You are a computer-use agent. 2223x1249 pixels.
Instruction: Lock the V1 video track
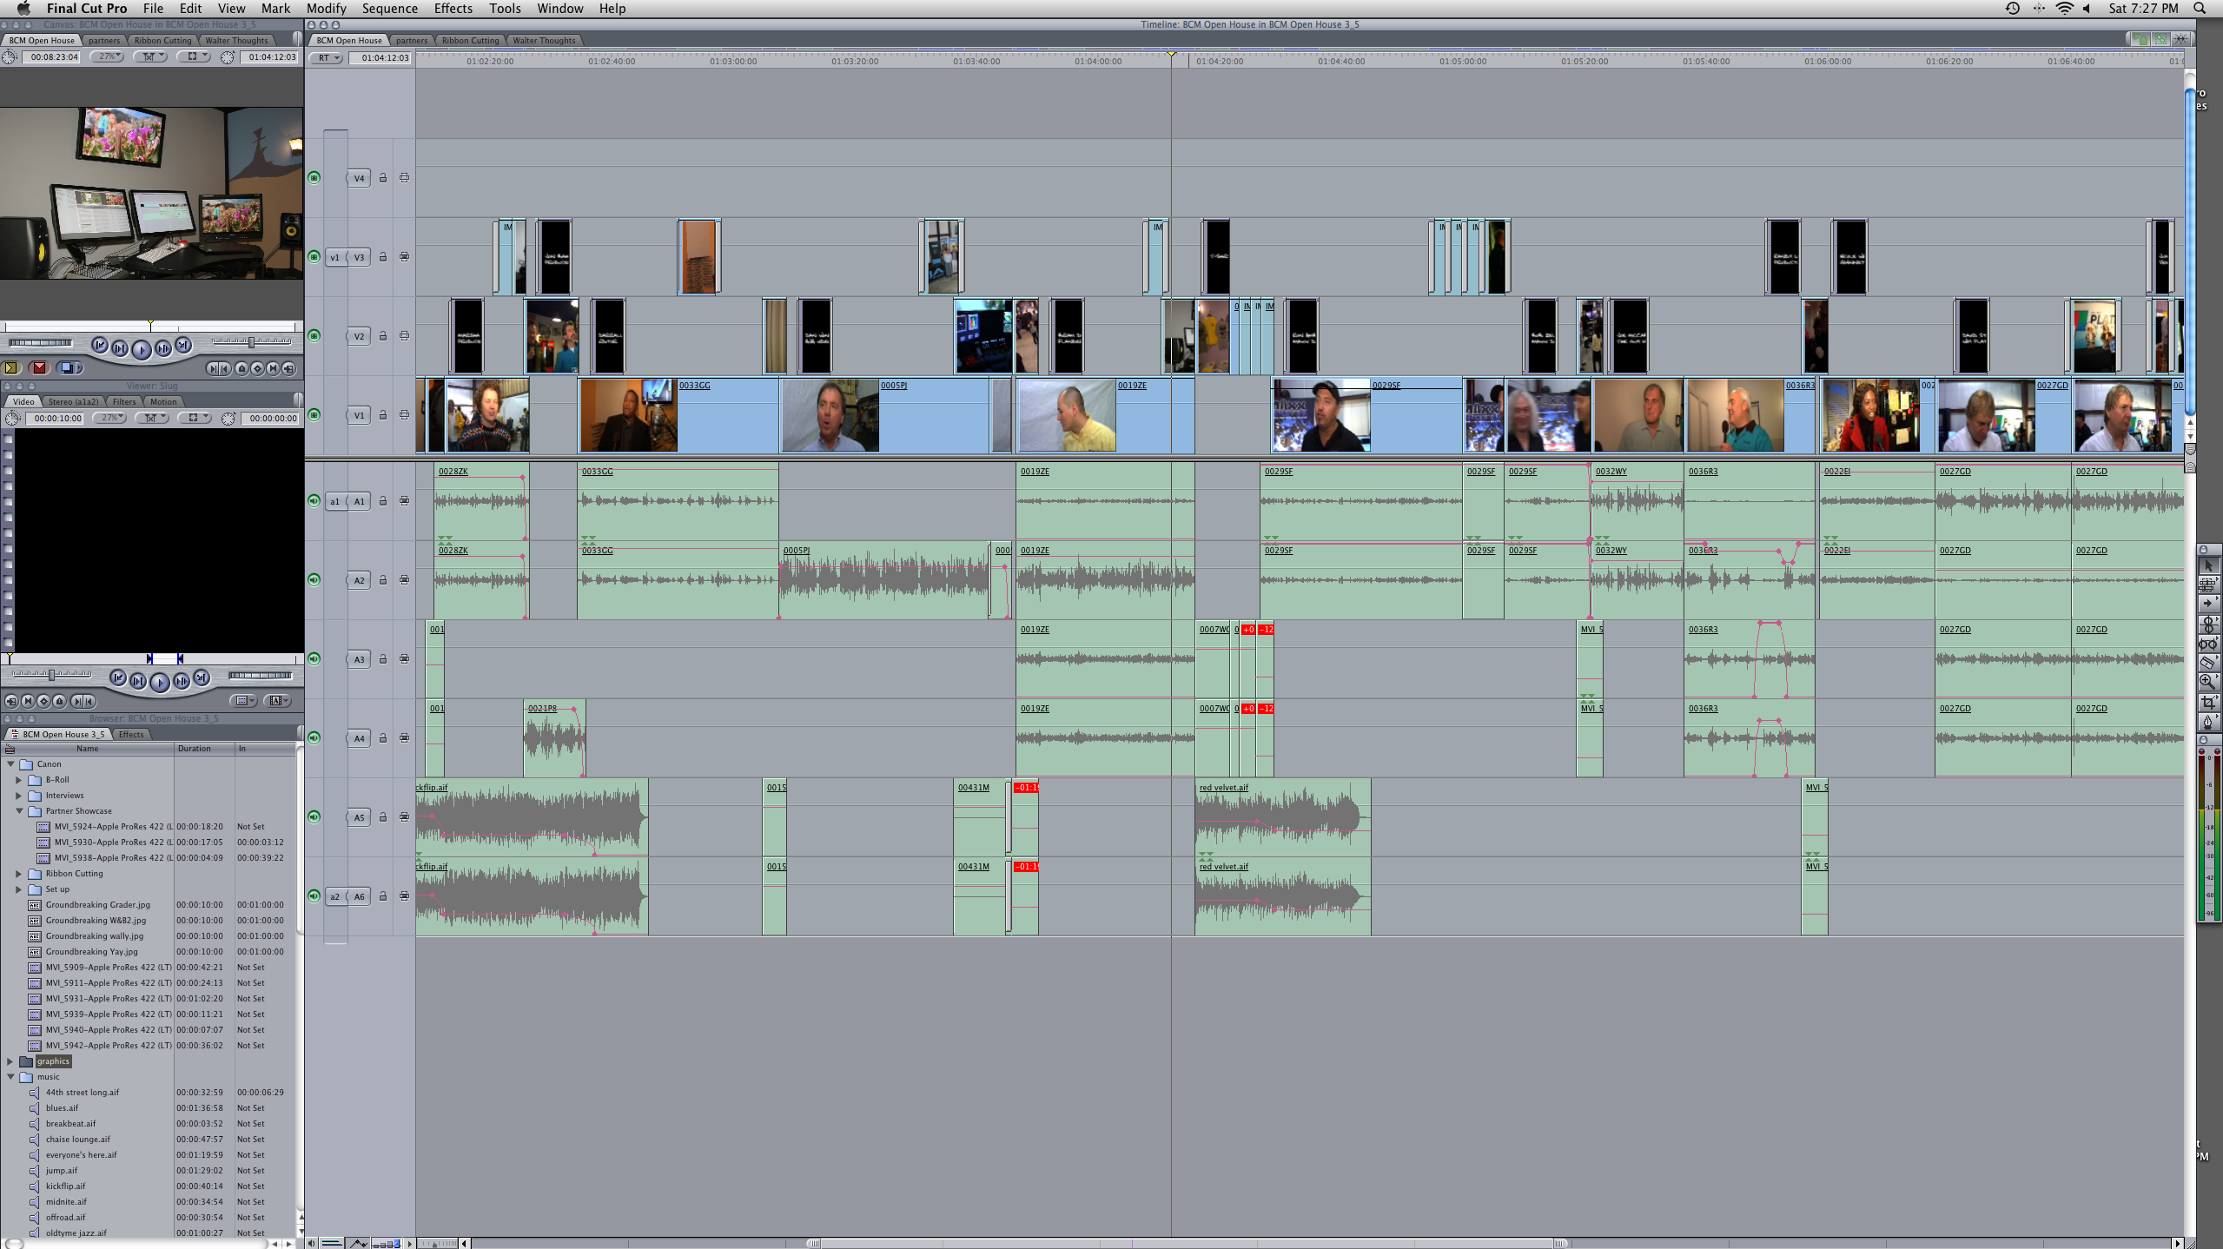382,415
